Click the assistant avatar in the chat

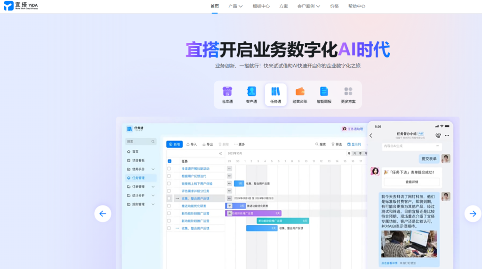point(375,171)
